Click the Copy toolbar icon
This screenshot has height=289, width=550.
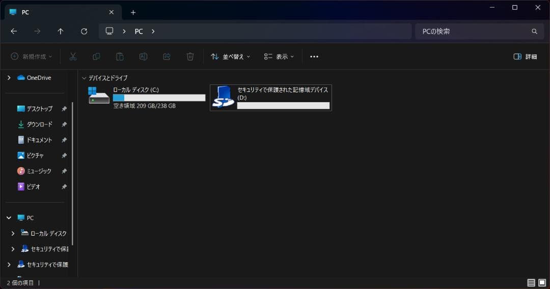[96, 57]
